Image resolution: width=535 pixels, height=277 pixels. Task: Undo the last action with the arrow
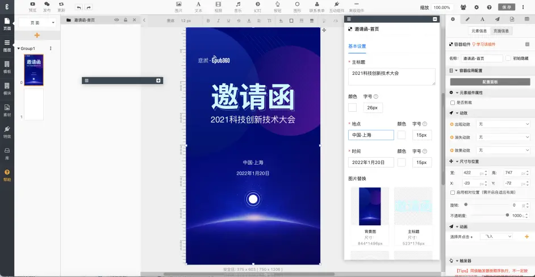point(79,7)
